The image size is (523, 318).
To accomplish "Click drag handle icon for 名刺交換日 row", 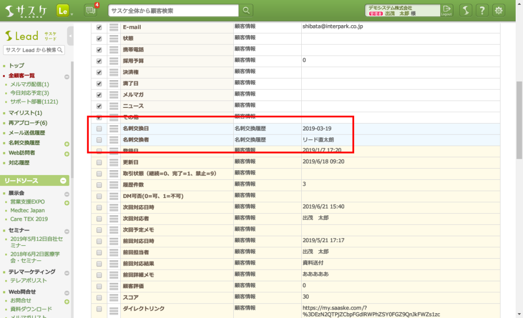I will click(x=113, y=129).
